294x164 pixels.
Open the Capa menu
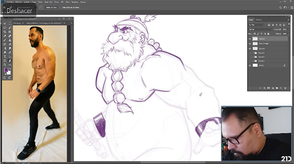click(34, 2)
